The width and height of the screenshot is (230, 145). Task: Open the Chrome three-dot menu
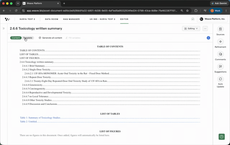[x=226, y=11]
